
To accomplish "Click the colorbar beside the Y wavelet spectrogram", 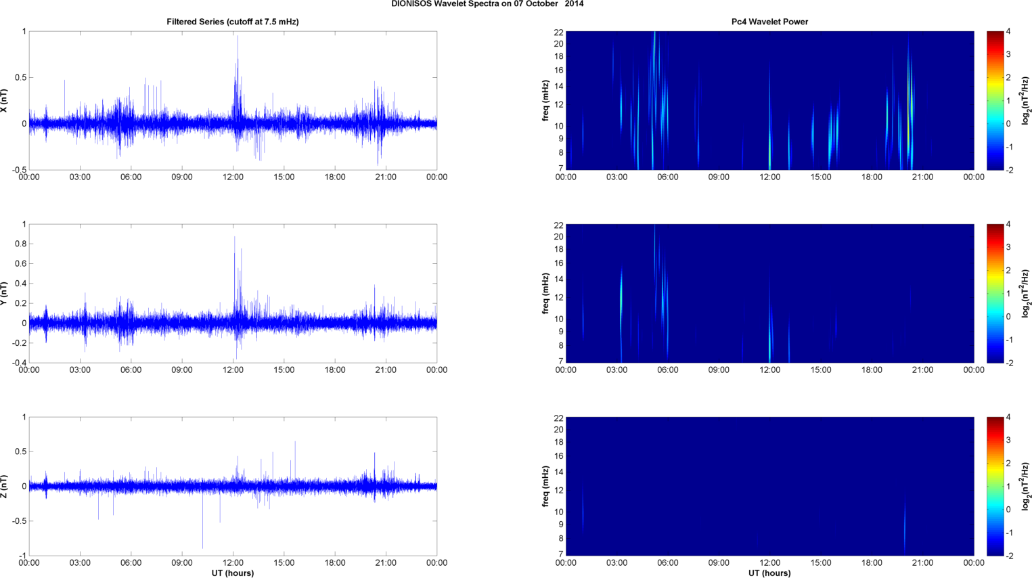I will pos(995,293).
